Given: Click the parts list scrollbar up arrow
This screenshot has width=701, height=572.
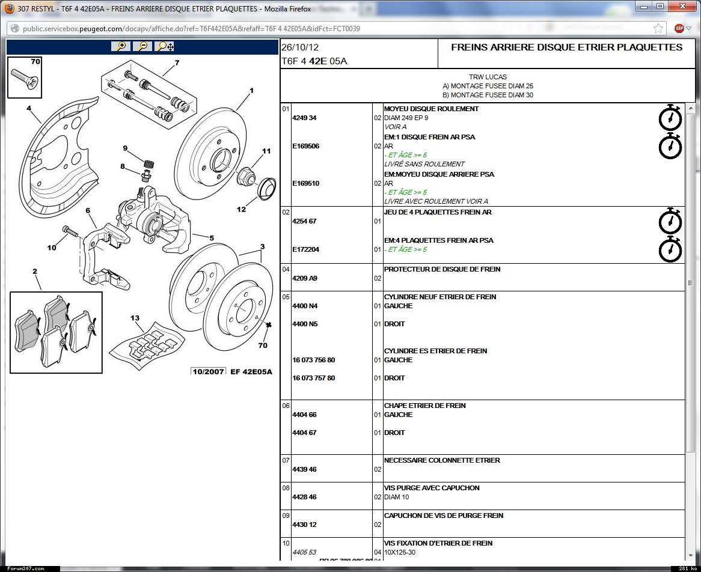Looking at the screenshot, I should [x=690, y=107].
